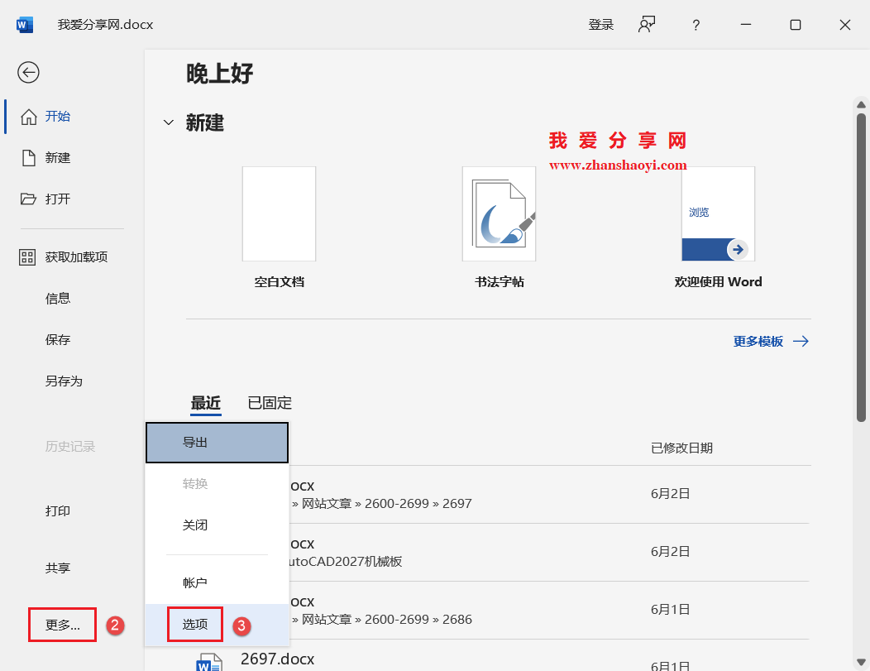Open the recent file in AutoCAD2027机械板
The image size is (870, 671).
(x=498, y=552)
